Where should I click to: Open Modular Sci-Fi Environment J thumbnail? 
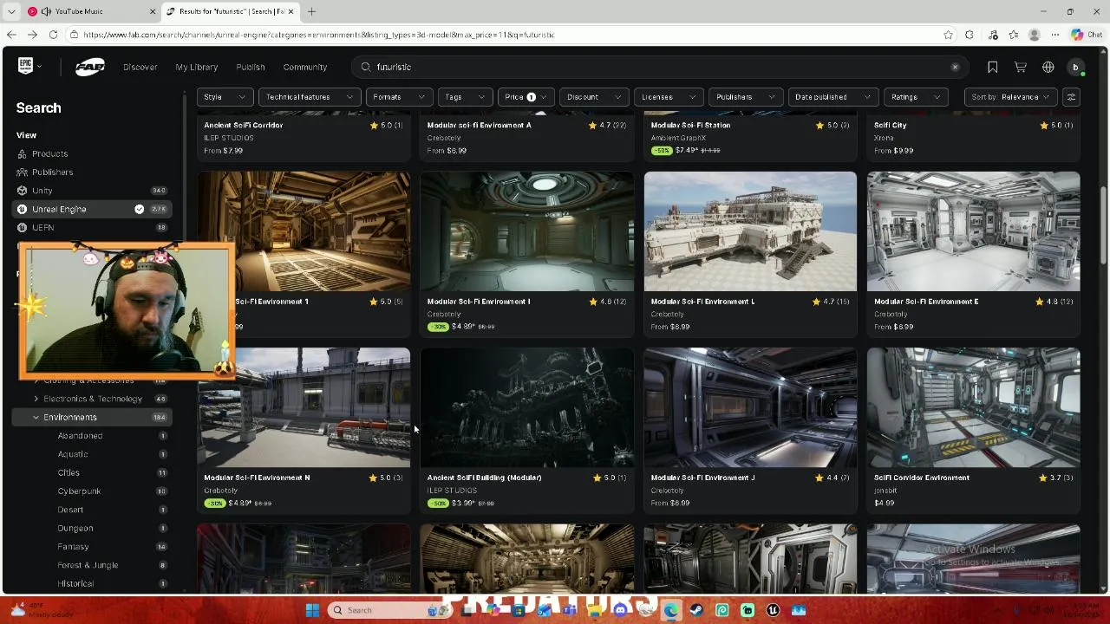(750, 407)
